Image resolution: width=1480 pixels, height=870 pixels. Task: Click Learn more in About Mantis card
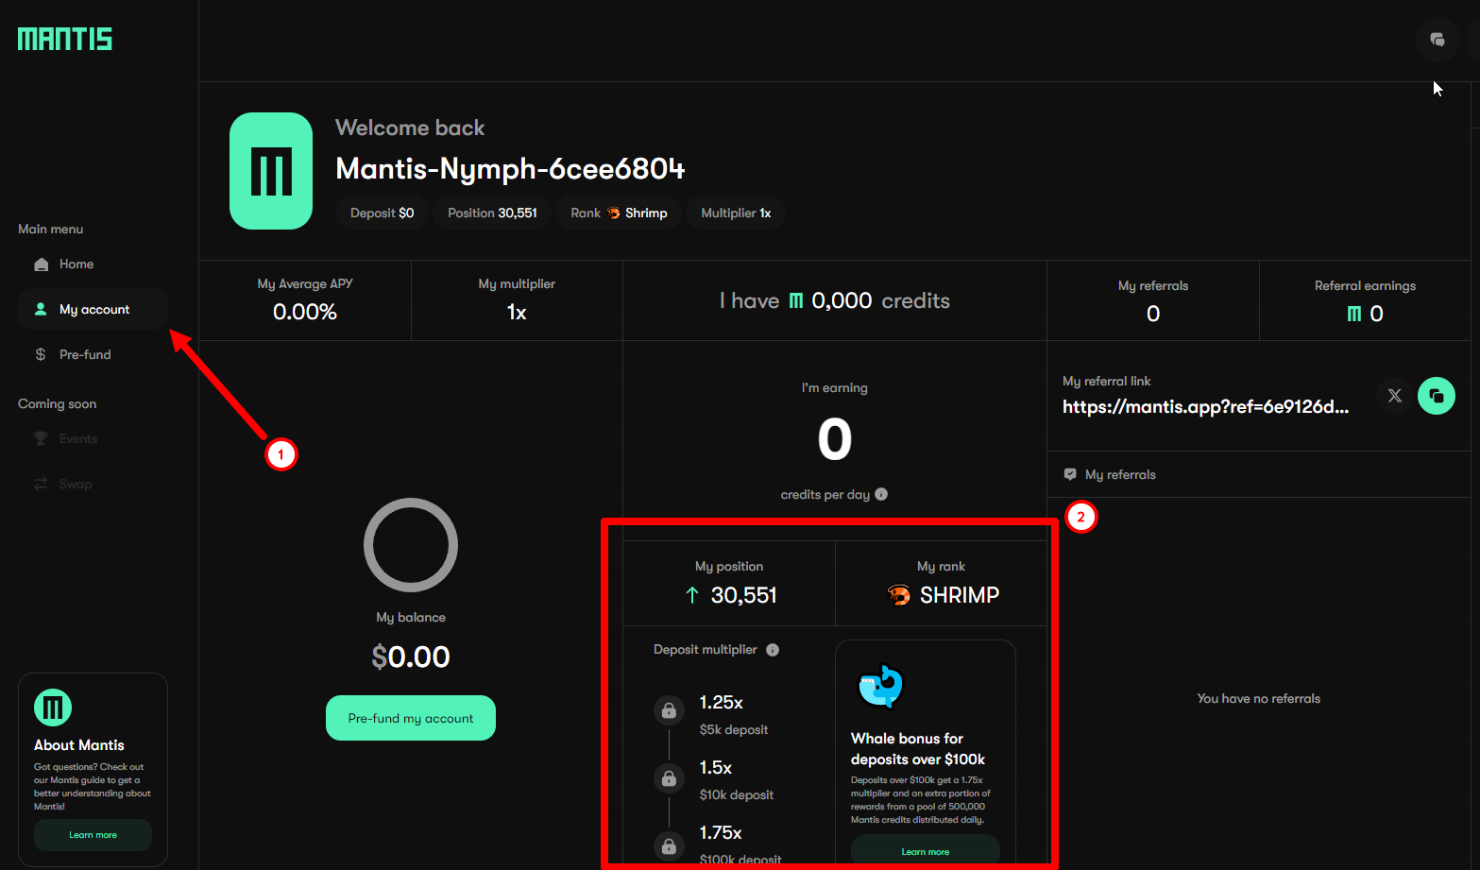93,835
